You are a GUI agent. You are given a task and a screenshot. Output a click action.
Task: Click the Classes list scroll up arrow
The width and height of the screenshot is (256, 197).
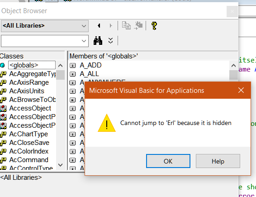point(61,66)
